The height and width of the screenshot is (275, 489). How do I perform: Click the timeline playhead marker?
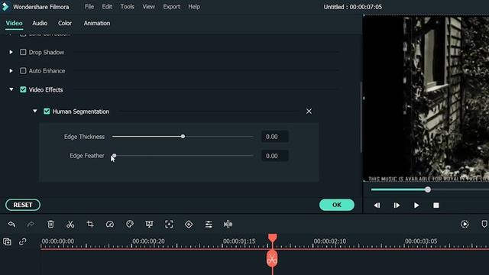coord(272,238)
